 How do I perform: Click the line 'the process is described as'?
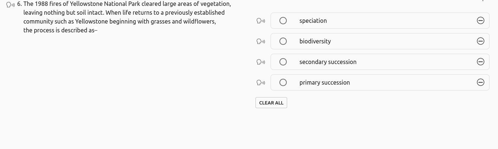click(x=60, y=31)
